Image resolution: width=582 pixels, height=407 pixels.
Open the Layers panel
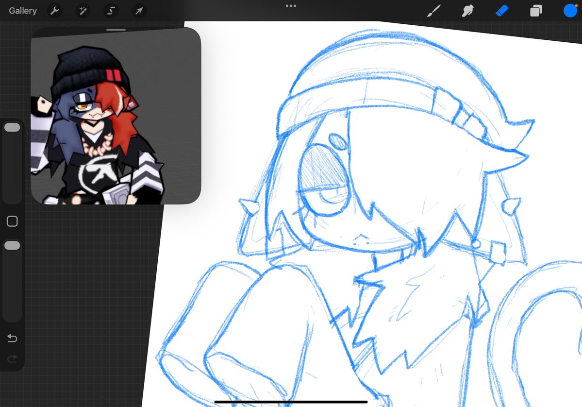536,11
